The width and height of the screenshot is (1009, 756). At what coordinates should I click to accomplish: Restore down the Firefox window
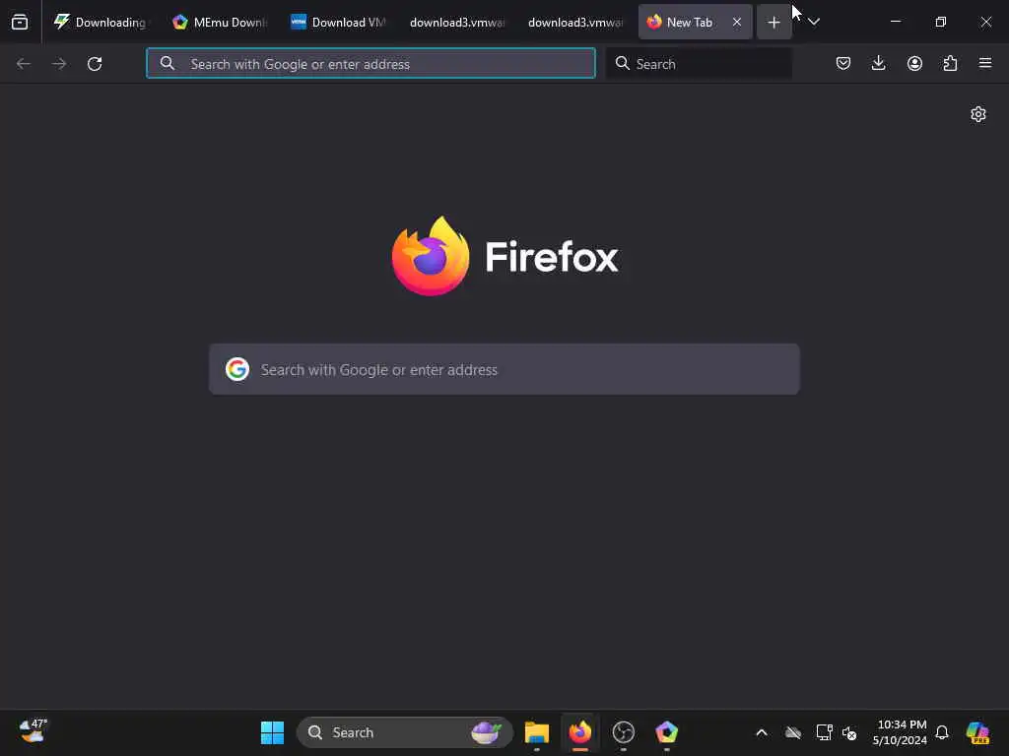[x=940, y=22]
